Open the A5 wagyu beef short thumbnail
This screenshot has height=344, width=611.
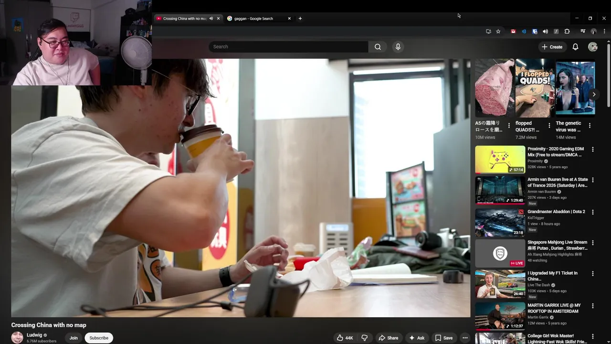click(494, 88)
